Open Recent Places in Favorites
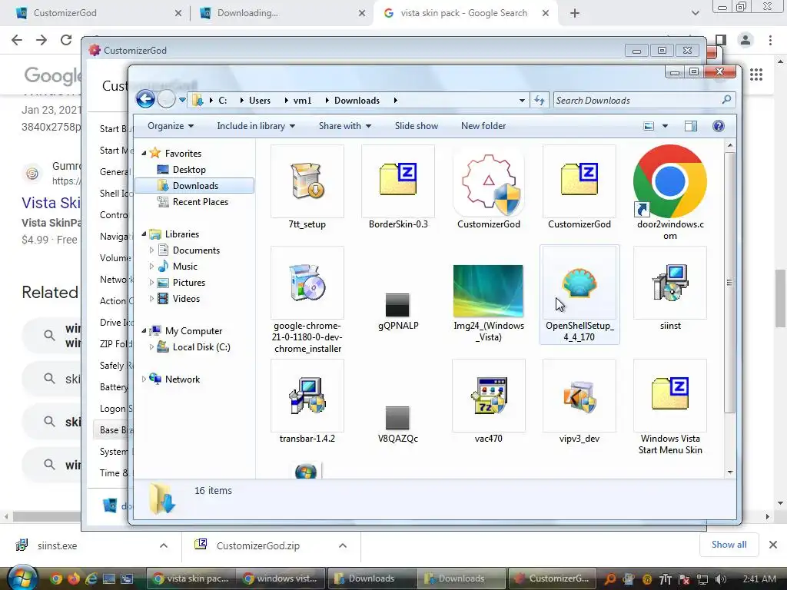The width and height of the screenshot is (787, 590). click(200, 202)
